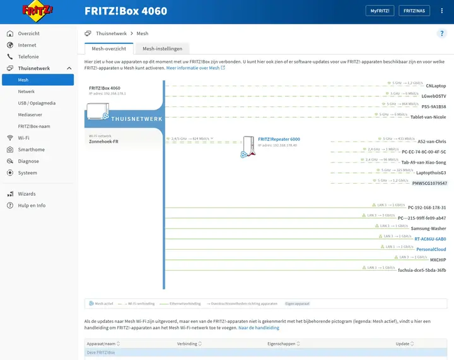Click the FRITZ!Box 4060 device image
The height and width of the screenshot is (360, 454).
point(98,111)
